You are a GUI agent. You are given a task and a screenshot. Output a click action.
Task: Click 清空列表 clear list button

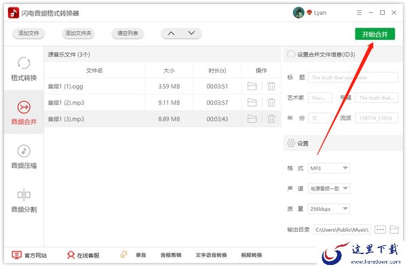point(128,33)
